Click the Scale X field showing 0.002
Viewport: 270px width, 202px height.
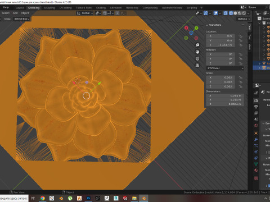coord(220,77)
